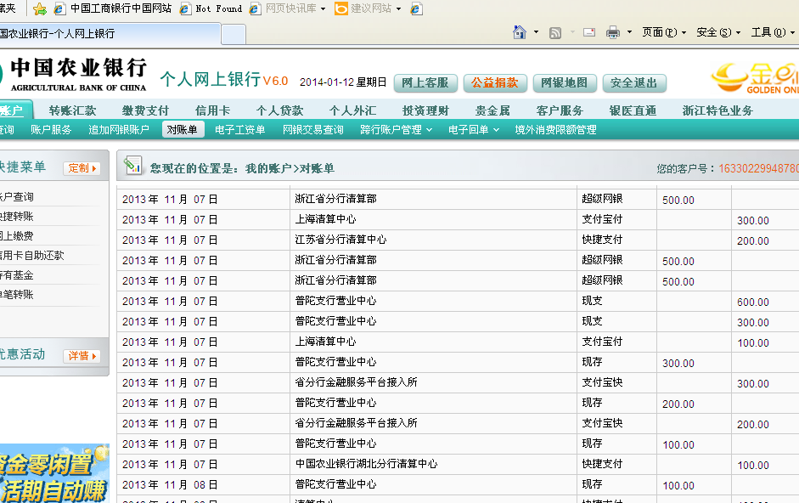Expand the 电子回单 dropdown menu

(x=474, y=130)
